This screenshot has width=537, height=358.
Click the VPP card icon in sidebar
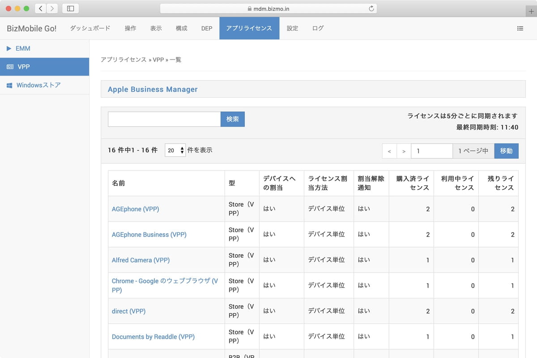click(10, 67)
